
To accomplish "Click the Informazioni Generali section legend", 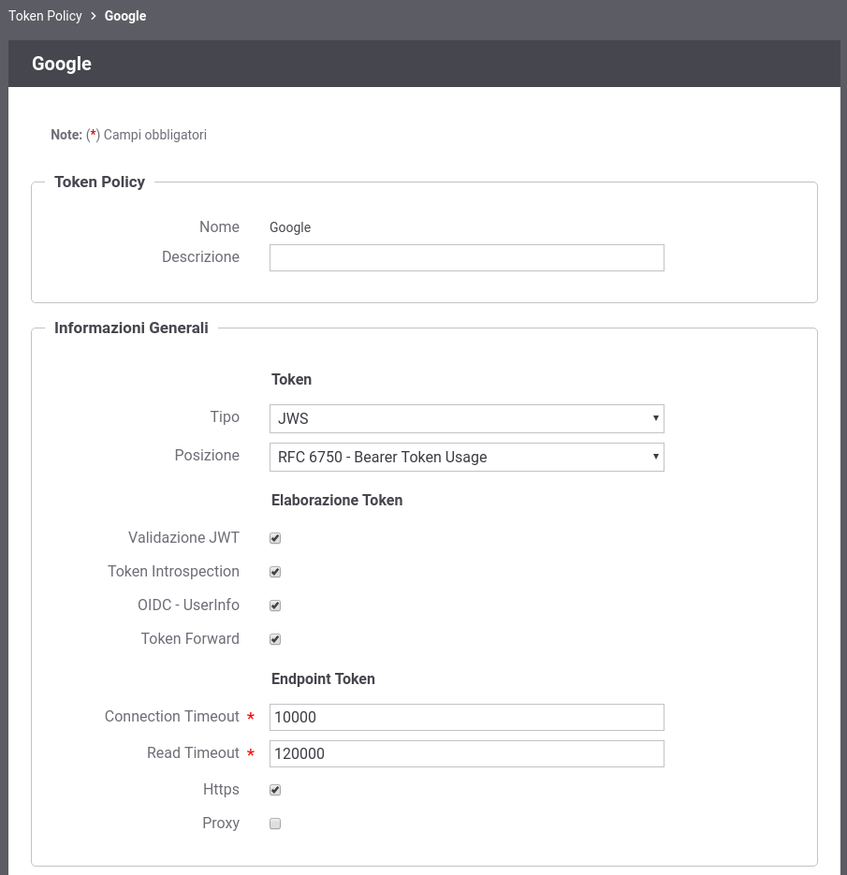I will coord(131,328).
